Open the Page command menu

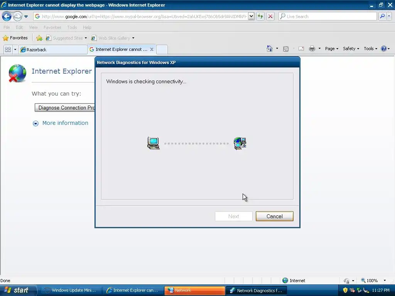tap(331, 49)
